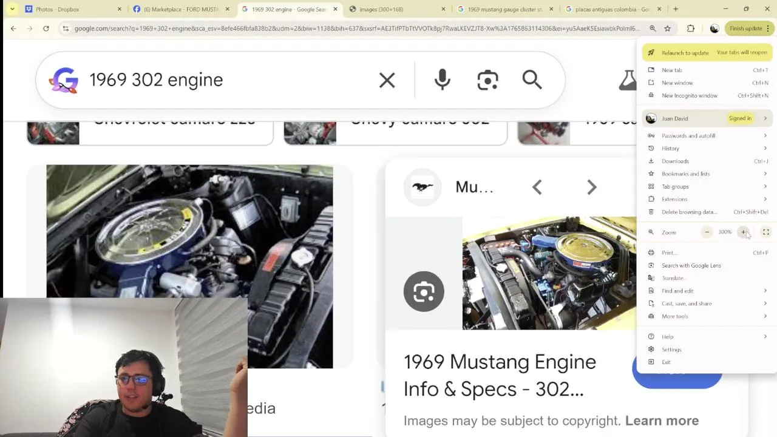Choose New tab menu item

707,70
